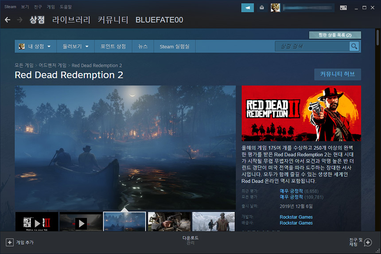381x254 pixels.
Task: Click the Red Dead Redemption 2 page title
Action: click(x=69, y=75)
